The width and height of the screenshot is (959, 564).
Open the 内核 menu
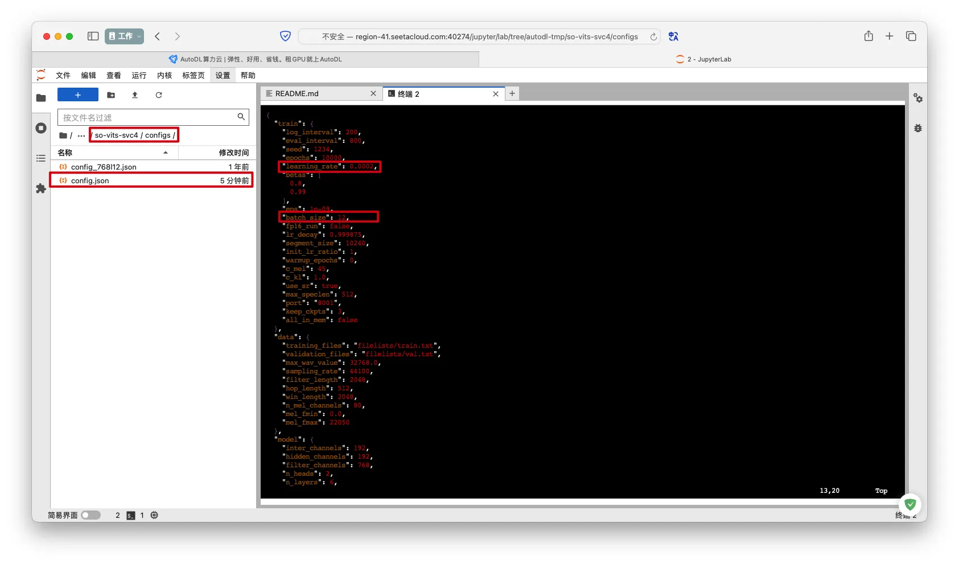pyautogui.click(x=164, y=75)
